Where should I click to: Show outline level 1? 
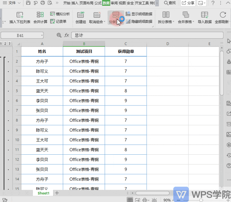click(1, 44)
